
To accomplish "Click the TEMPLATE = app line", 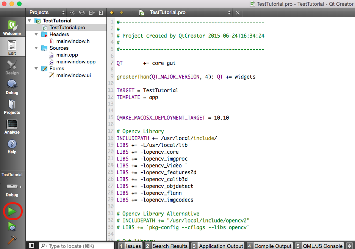I will click(x=137, y=97).
